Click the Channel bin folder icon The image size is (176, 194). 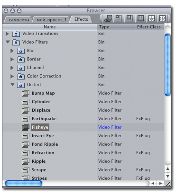tap(21, 68)
